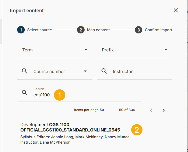Image resolution: width=188 pixels, height=152 pixels.
Task: Go to previous page of results
Action: (151, 110)
